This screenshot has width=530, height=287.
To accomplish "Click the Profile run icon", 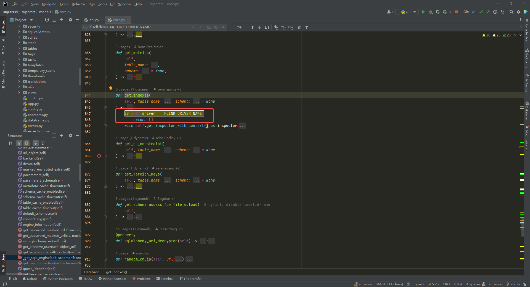I will 445,12.
